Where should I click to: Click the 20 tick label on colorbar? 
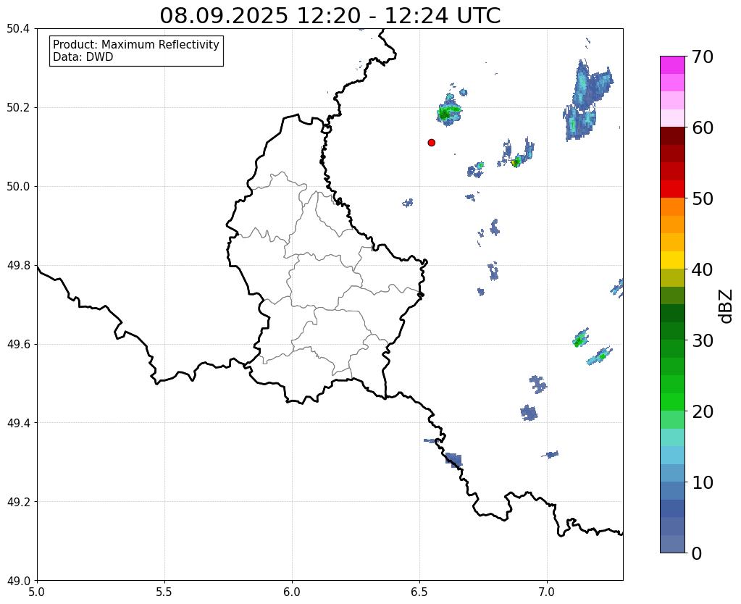(703, 411)
